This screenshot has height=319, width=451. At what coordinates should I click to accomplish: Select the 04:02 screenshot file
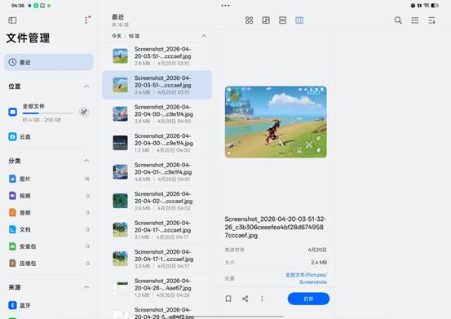point(157,201)
